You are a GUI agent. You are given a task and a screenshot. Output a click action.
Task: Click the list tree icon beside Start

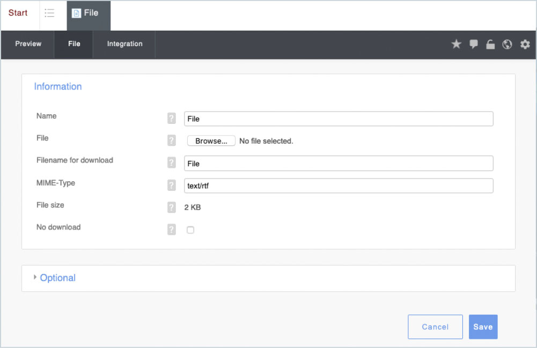(49, 13)
